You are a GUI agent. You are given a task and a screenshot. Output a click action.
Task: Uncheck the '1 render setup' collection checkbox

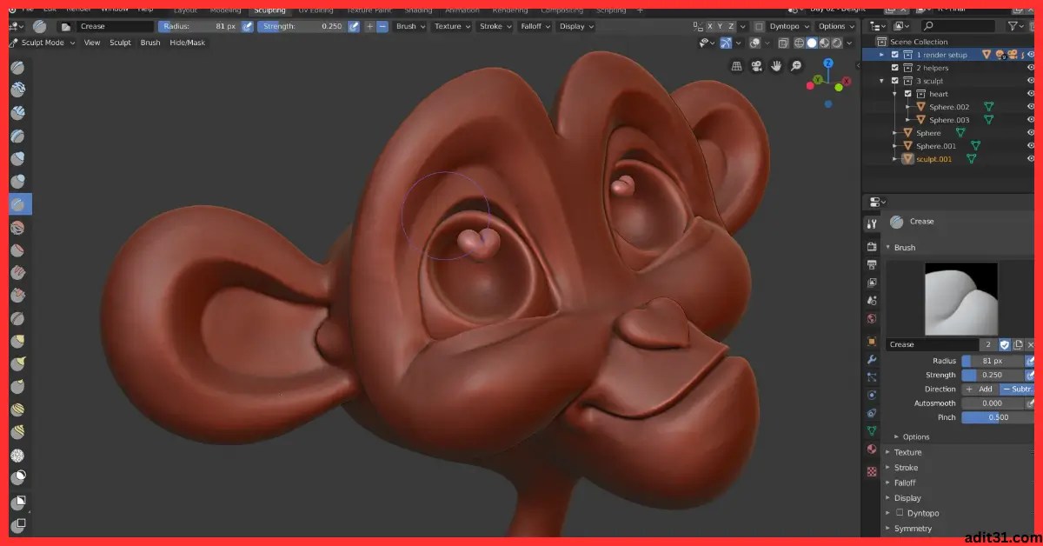coord(895,55)
